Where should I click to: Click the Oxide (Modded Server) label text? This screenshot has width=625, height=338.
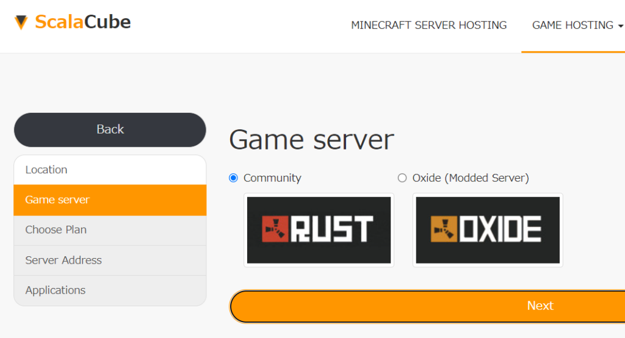coord(471,178)
